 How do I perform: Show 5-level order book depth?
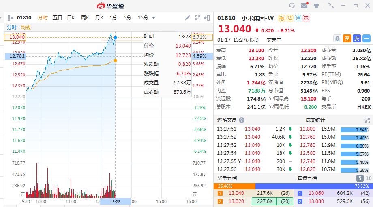pos(360,178)
